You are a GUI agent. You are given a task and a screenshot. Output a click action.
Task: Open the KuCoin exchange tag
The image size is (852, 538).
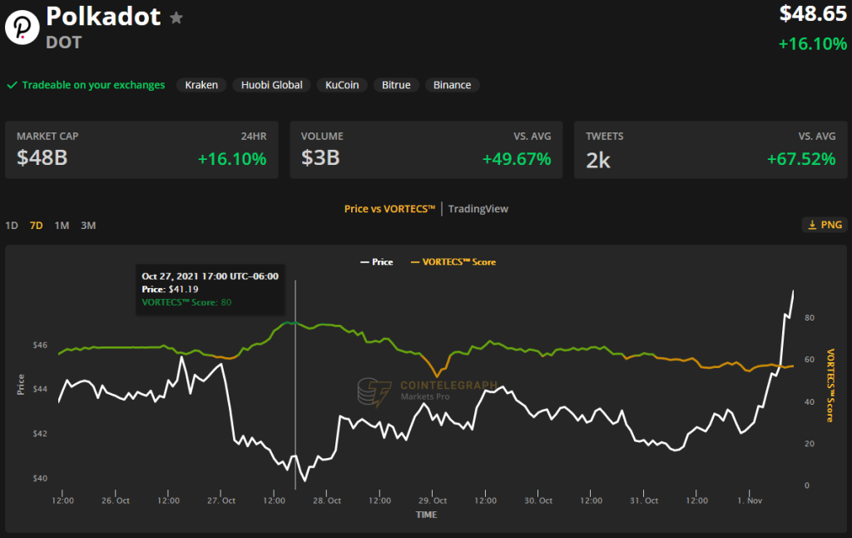[342, 85]
